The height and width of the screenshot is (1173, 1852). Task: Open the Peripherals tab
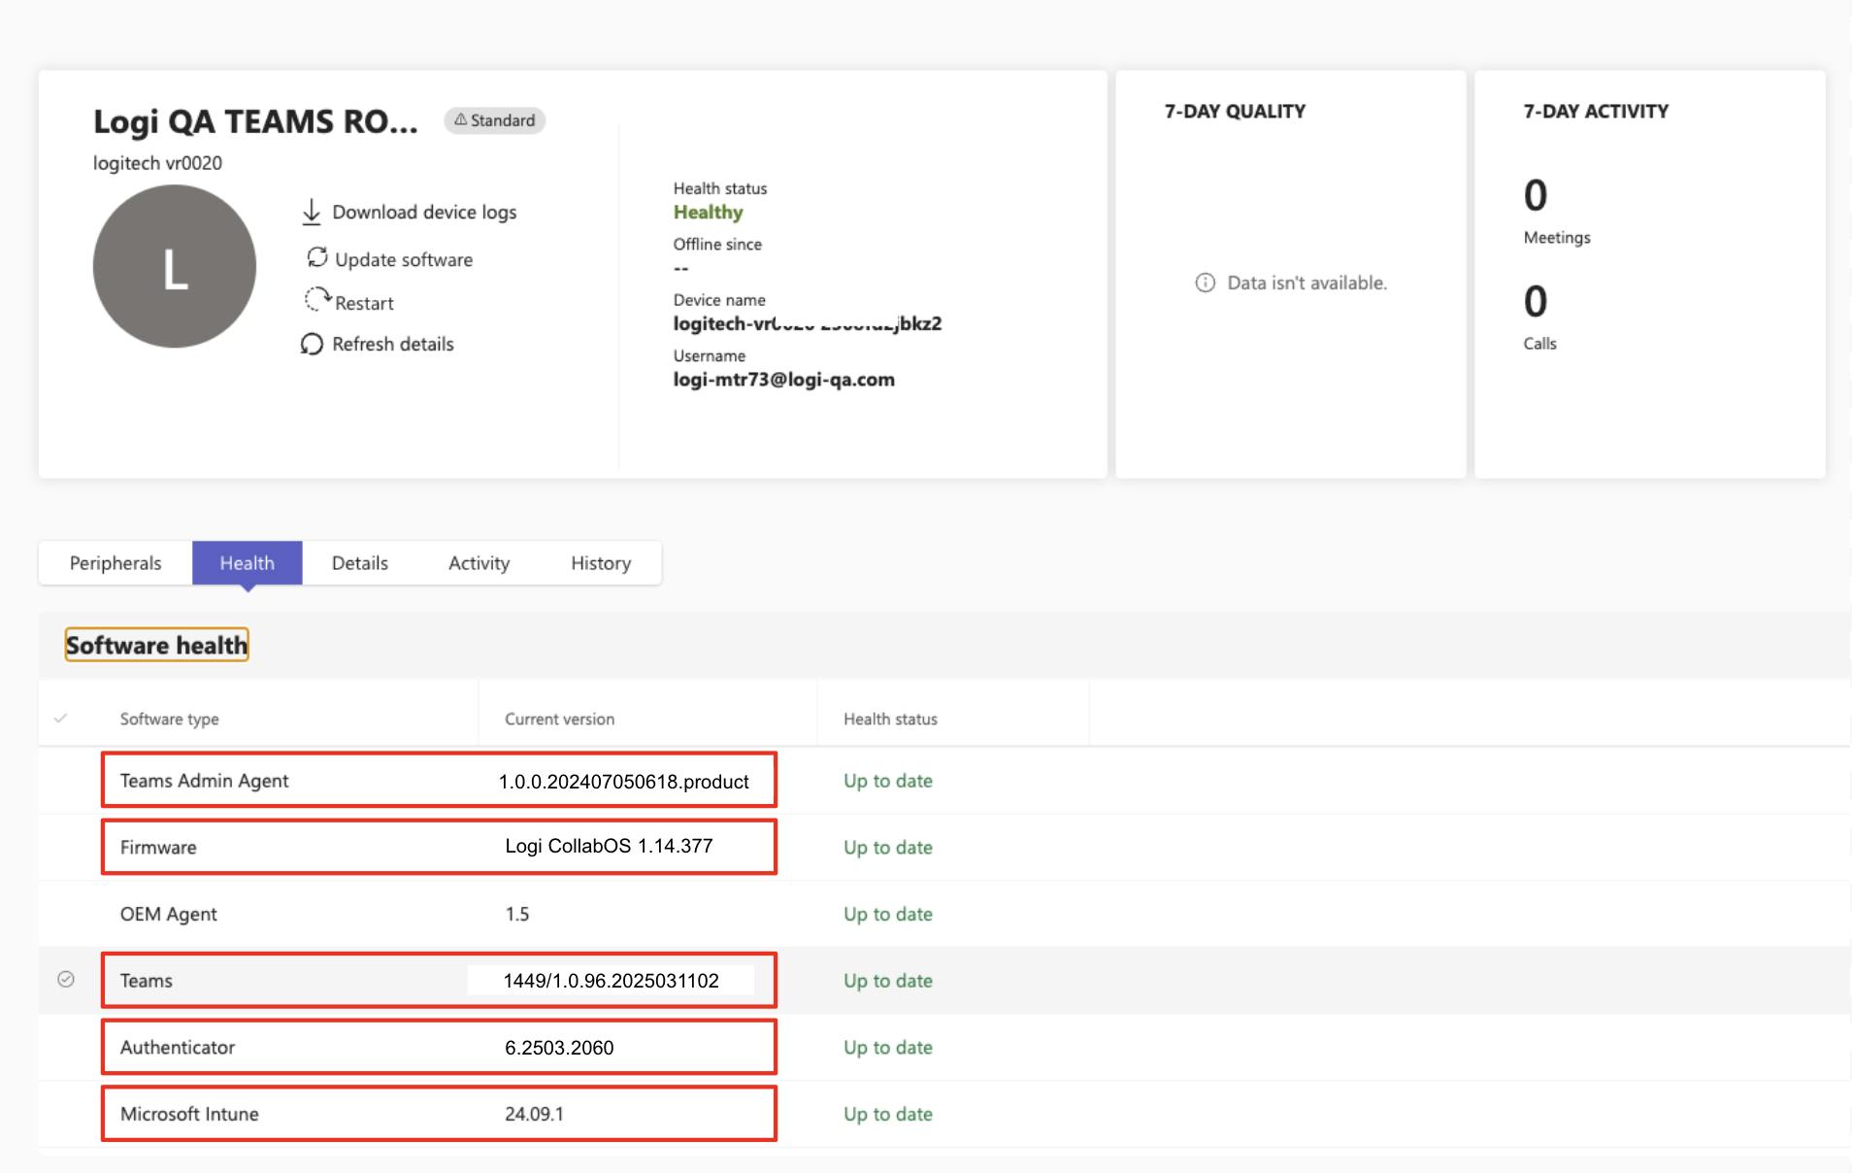coord(116,563)
